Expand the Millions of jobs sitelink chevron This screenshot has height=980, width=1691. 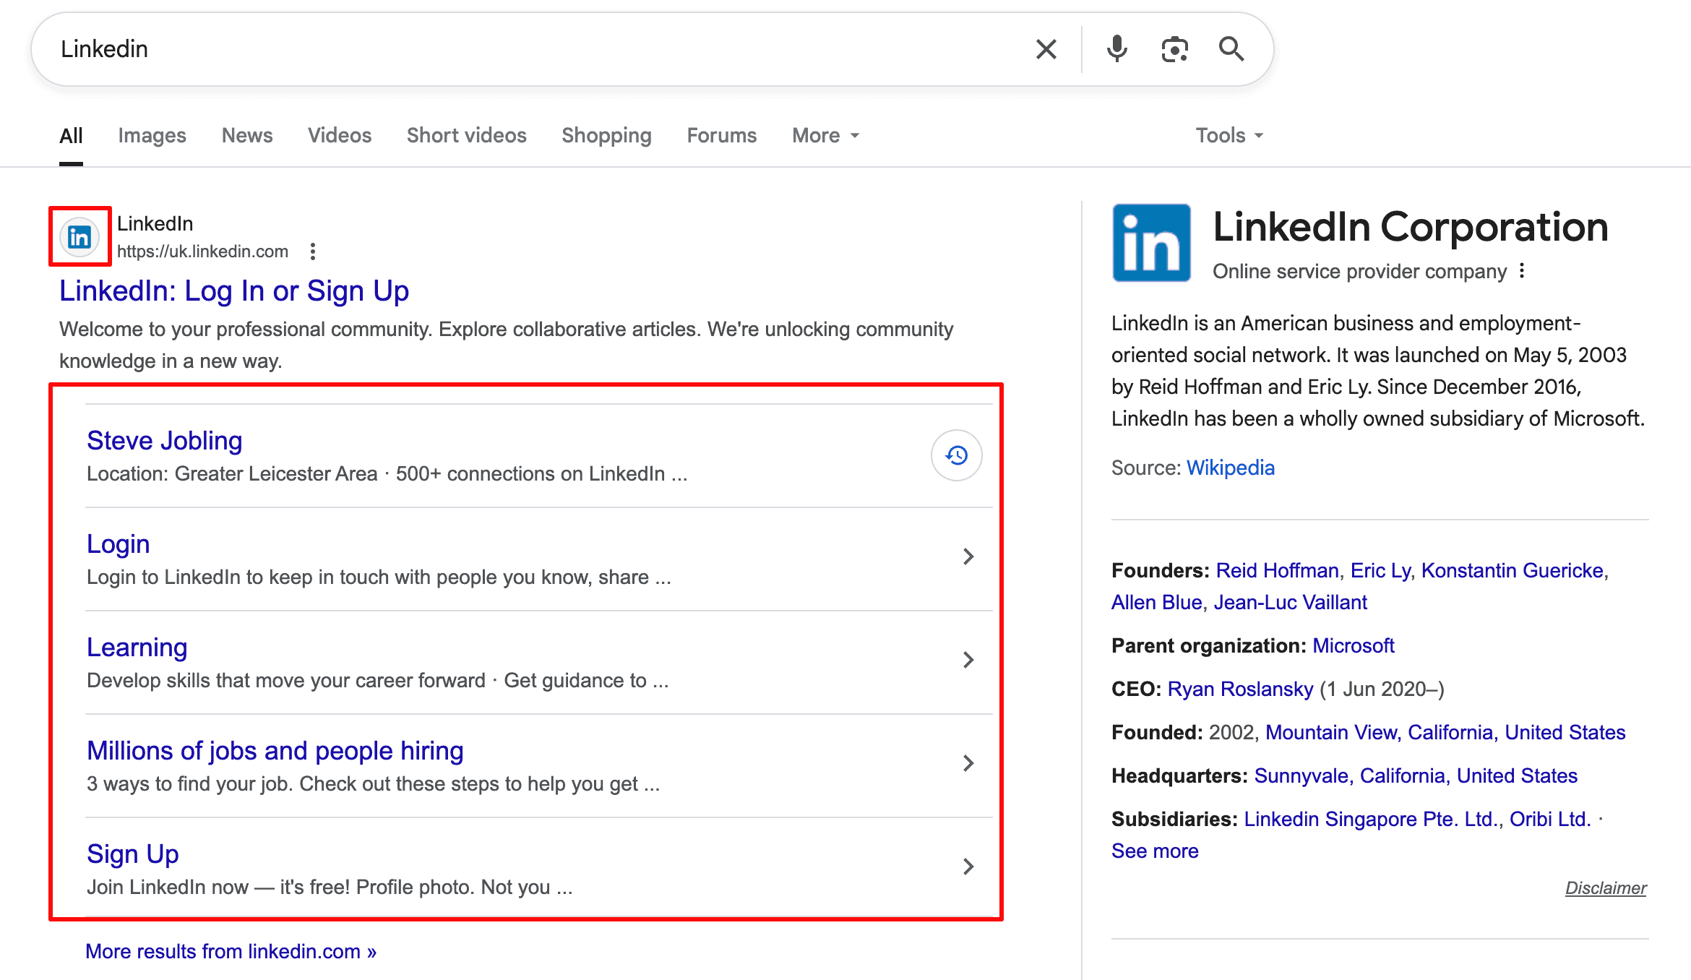point(968,763)
